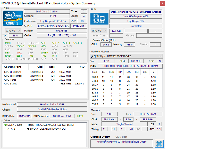Click the CPU Turbo row
The height and width of the screenshot is (149, 211).
point(45,80)
